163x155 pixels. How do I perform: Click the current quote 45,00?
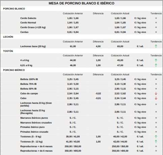[x=120, y=60]
